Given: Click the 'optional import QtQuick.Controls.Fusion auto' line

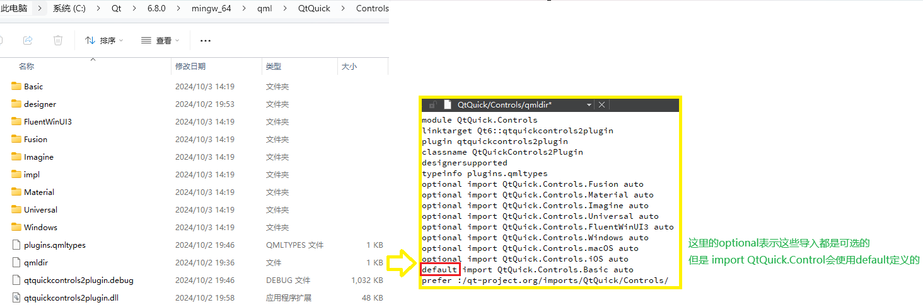Looking at the screenshot, I should pyautogui.click(x=533, y=184).
